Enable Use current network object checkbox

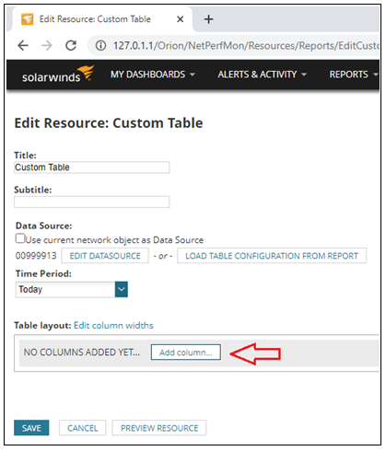(20, 238)
